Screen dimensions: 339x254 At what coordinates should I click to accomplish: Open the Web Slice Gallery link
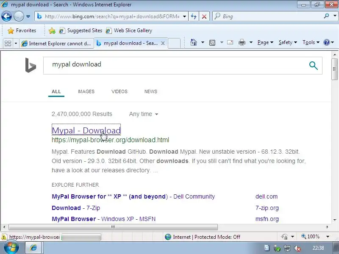129,30
